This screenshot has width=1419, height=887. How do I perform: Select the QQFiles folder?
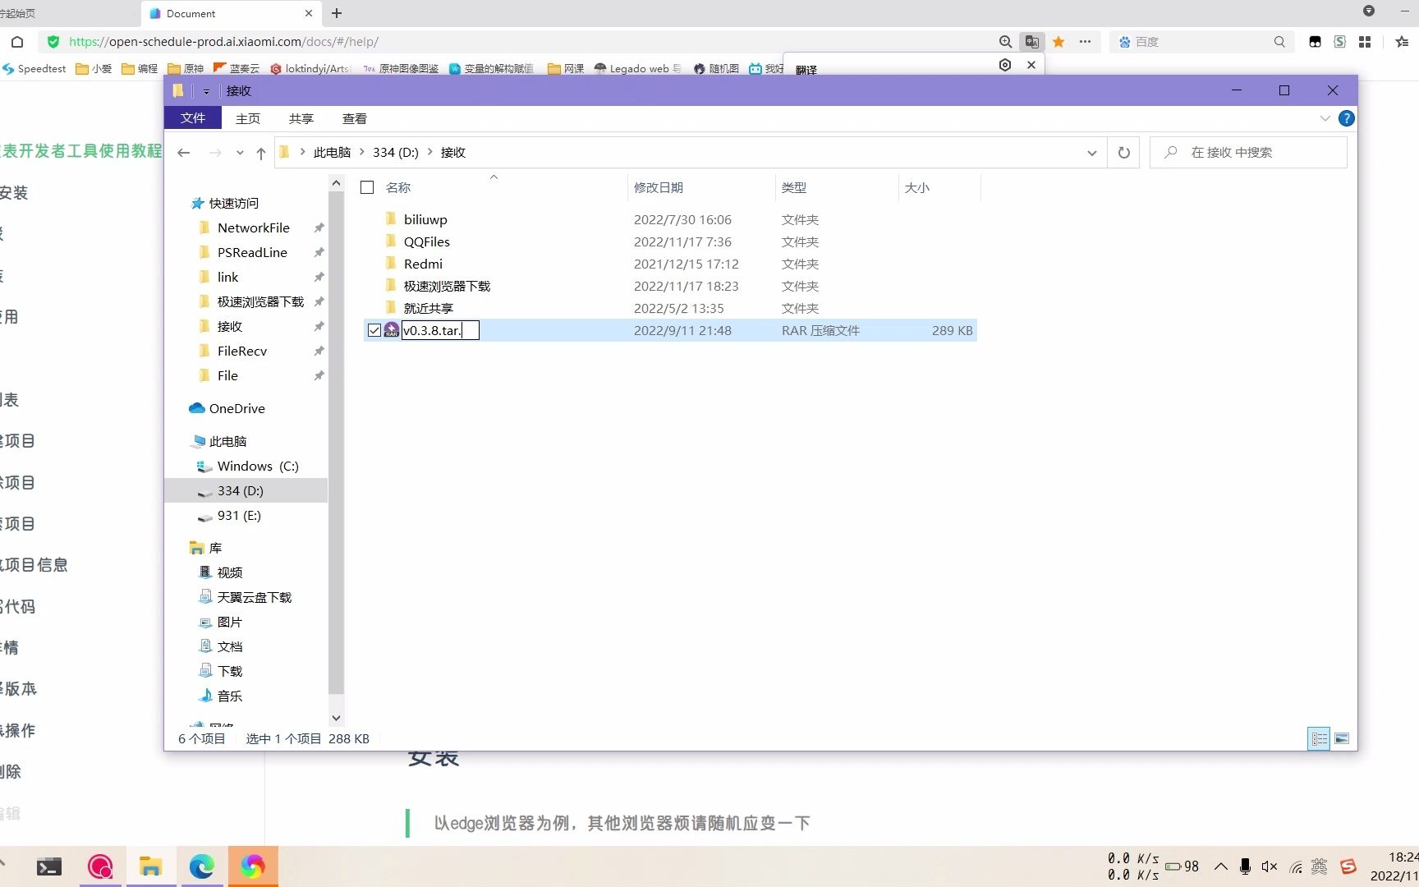tap(426, 241)
